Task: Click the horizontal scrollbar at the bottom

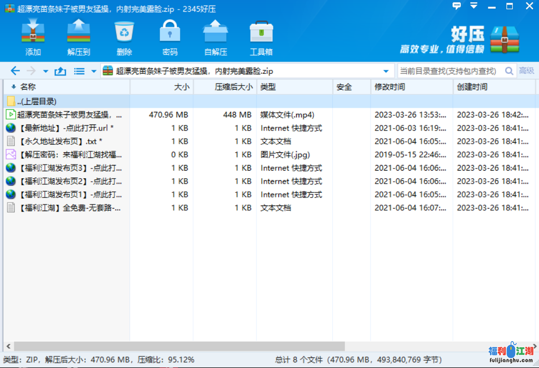Action: [177, 346]
